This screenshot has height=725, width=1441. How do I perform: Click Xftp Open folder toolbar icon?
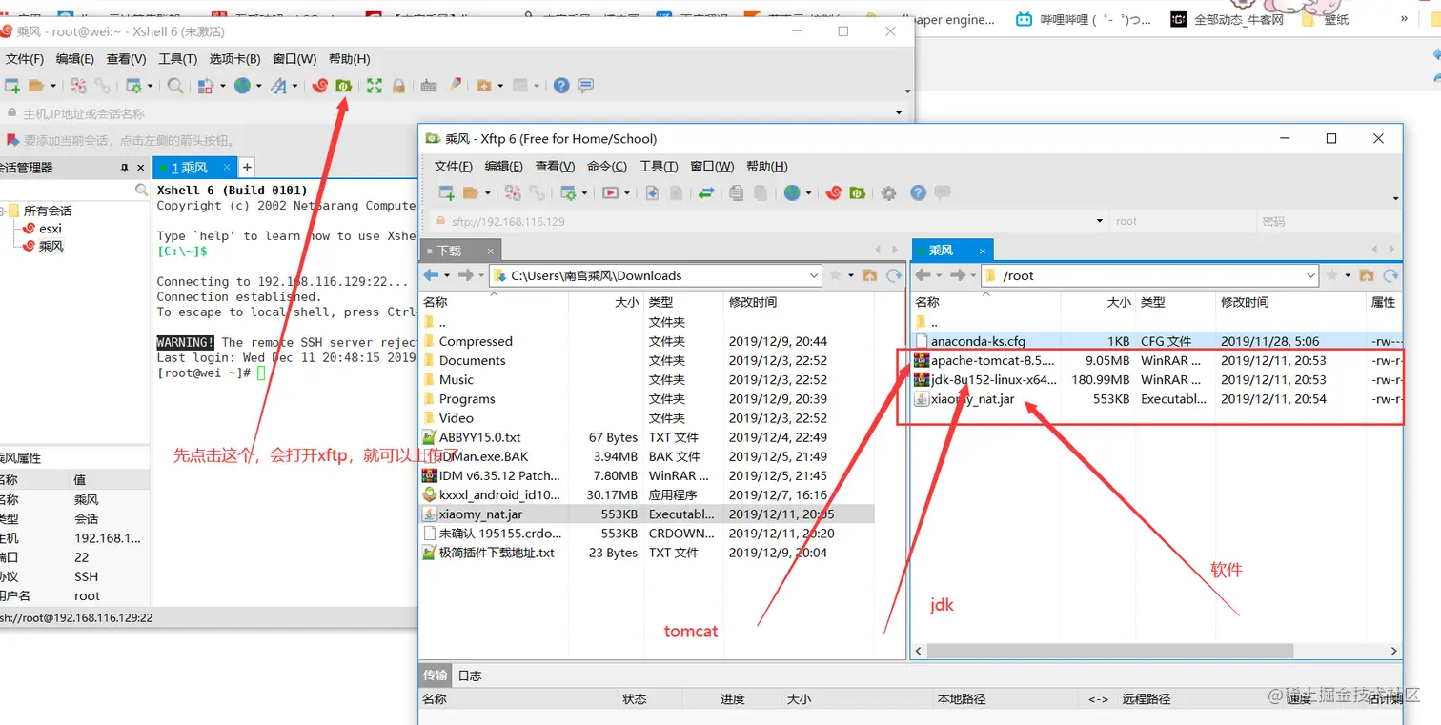pyautogui.click(x=470, y=192)
